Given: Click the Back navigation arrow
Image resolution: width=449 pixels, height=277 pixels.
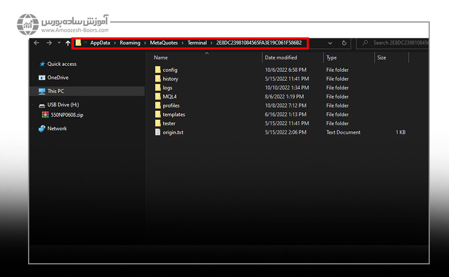Looking at the screenshot, I should coord(36,43).
